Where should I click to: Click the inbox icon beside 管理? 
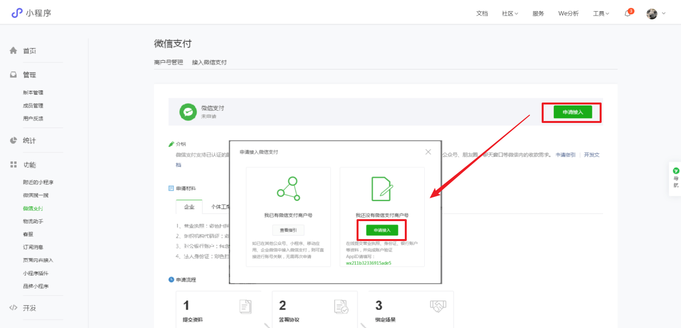14,75
